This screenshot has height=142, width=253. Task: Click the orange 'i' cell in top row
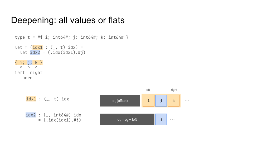pyautogui.click(x=149, y=101)
